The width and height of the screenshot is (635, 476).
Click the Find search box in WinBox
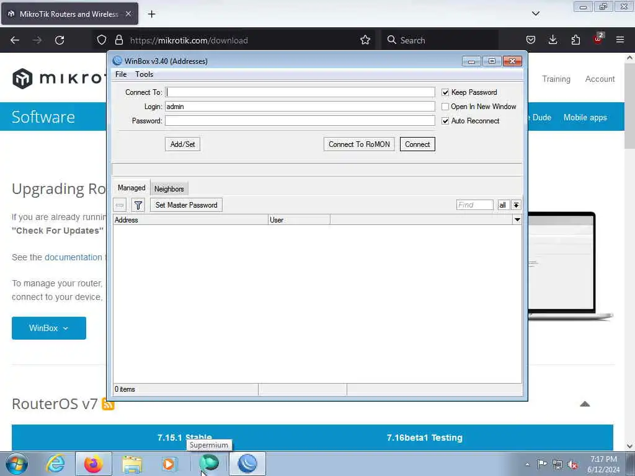pos(474,205)
